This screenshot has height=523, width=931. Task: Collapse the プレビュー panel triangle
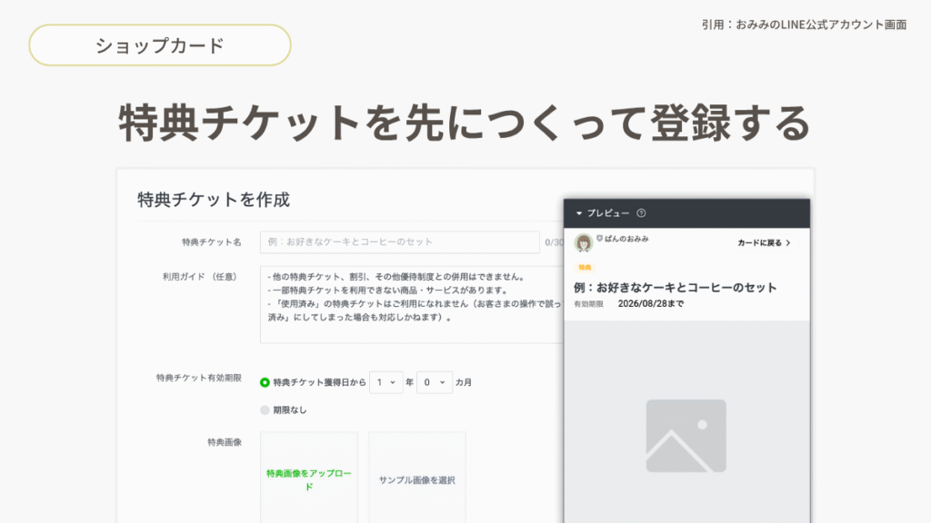[x=579, y=213]
